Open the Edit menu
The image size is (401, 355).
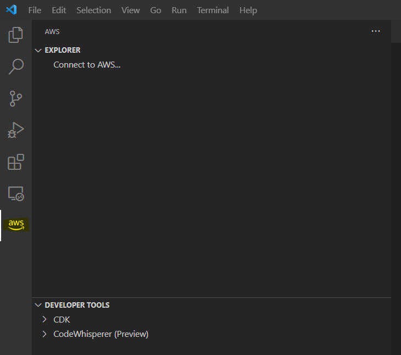point(59,10)
